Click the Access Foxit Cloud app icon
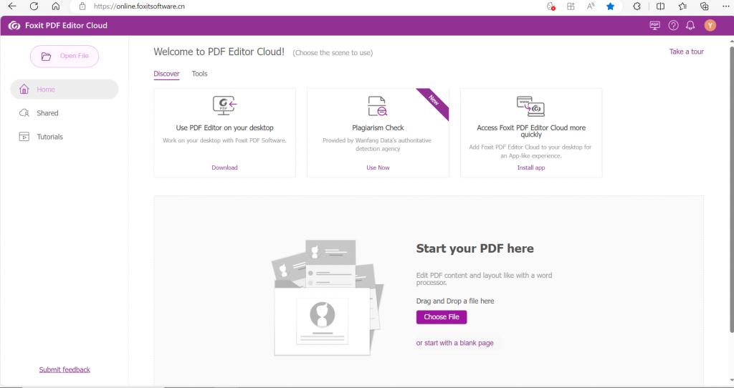 coord(530,106)
